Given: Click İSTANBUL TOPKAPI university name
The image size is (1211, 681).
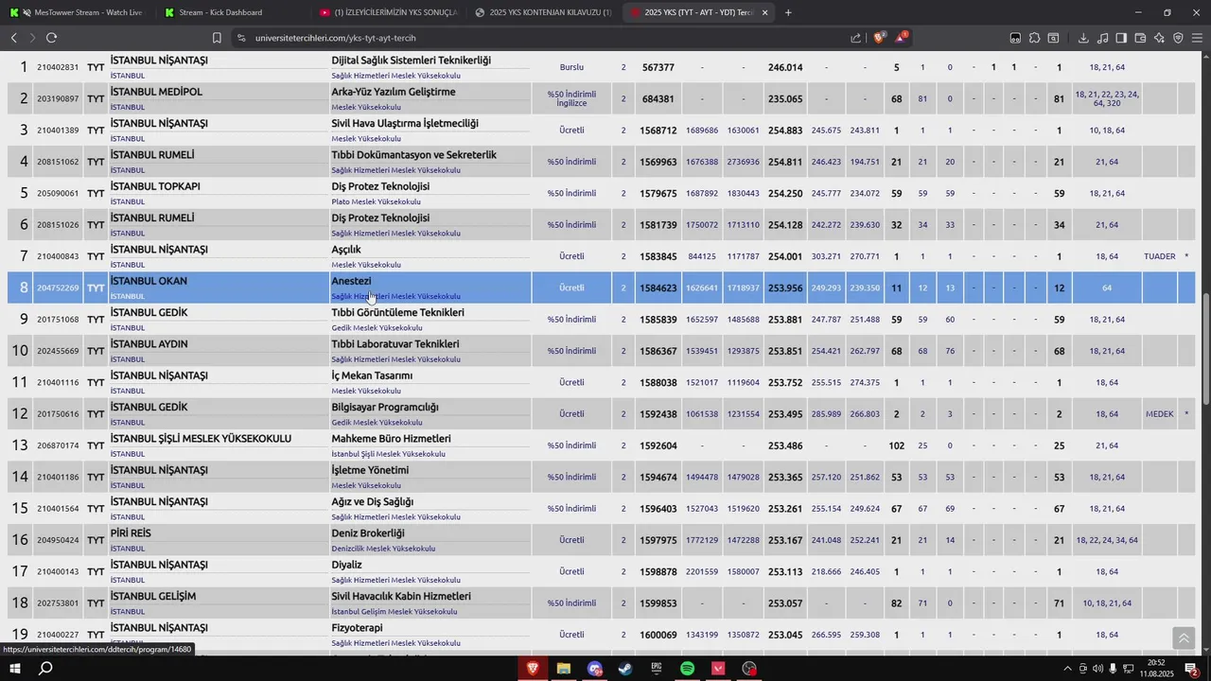Looking at the screenshot, I should (155, 186).
